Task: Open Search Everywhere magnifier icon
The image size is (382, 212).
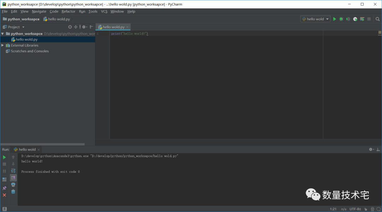Action: coord(377,19)
